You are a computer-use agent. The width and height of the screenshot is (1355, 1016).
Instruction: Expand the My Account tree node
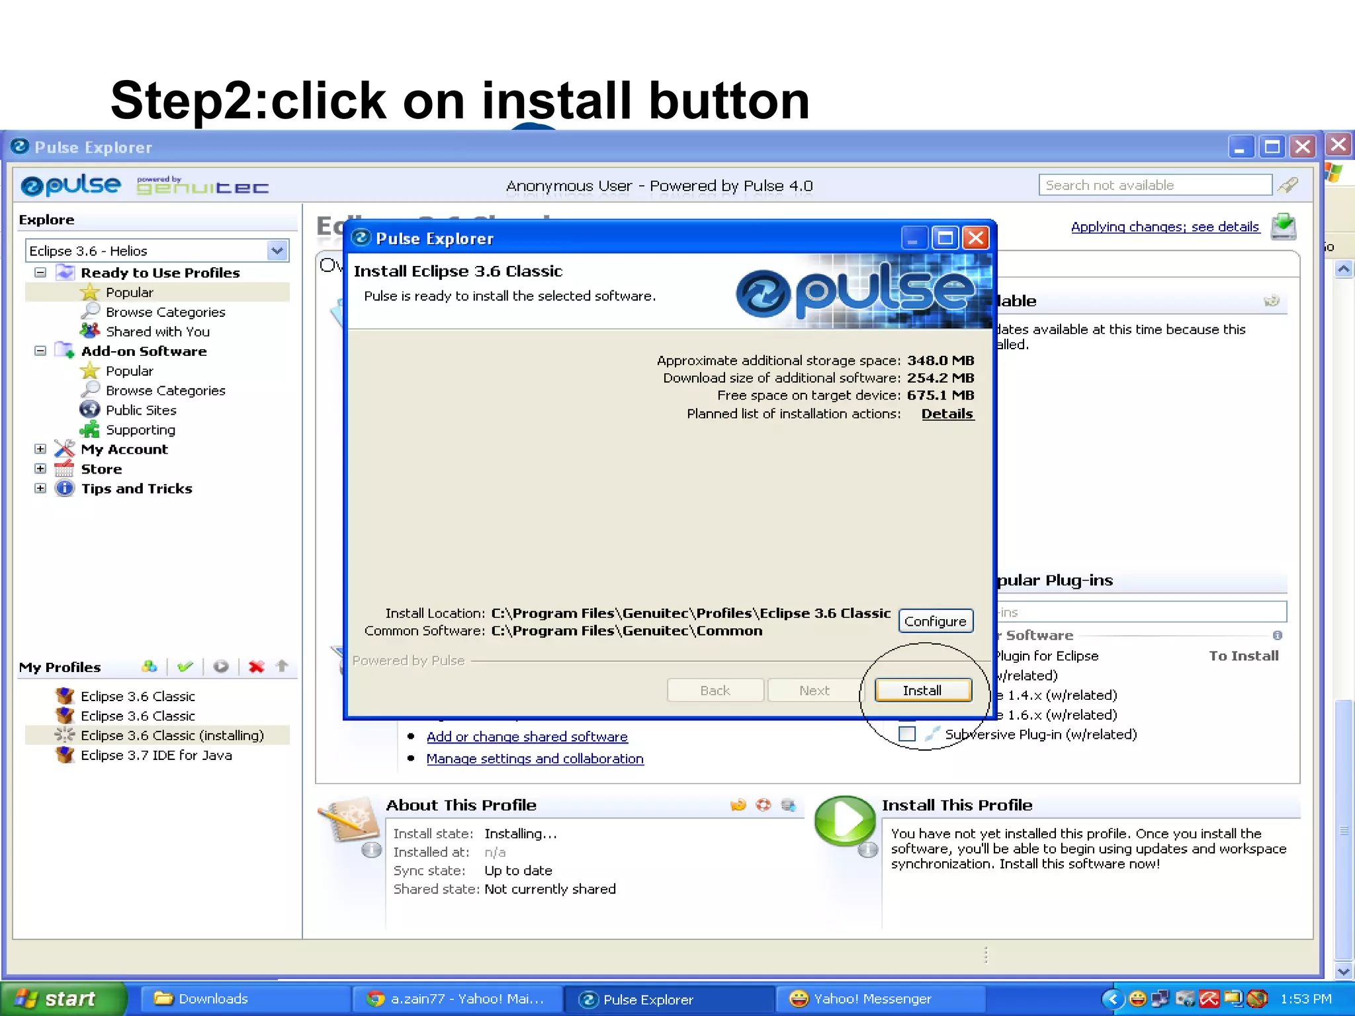point(40,449)
